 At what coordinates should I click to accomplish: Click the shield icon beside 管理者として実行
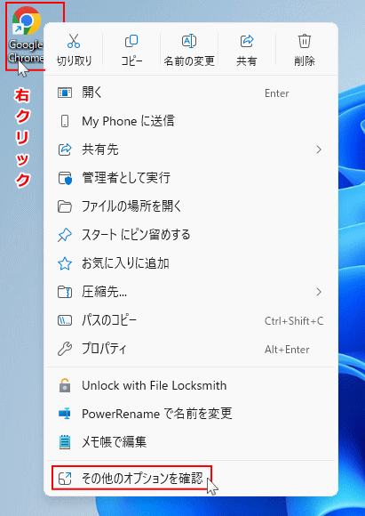tap(65, 178)
